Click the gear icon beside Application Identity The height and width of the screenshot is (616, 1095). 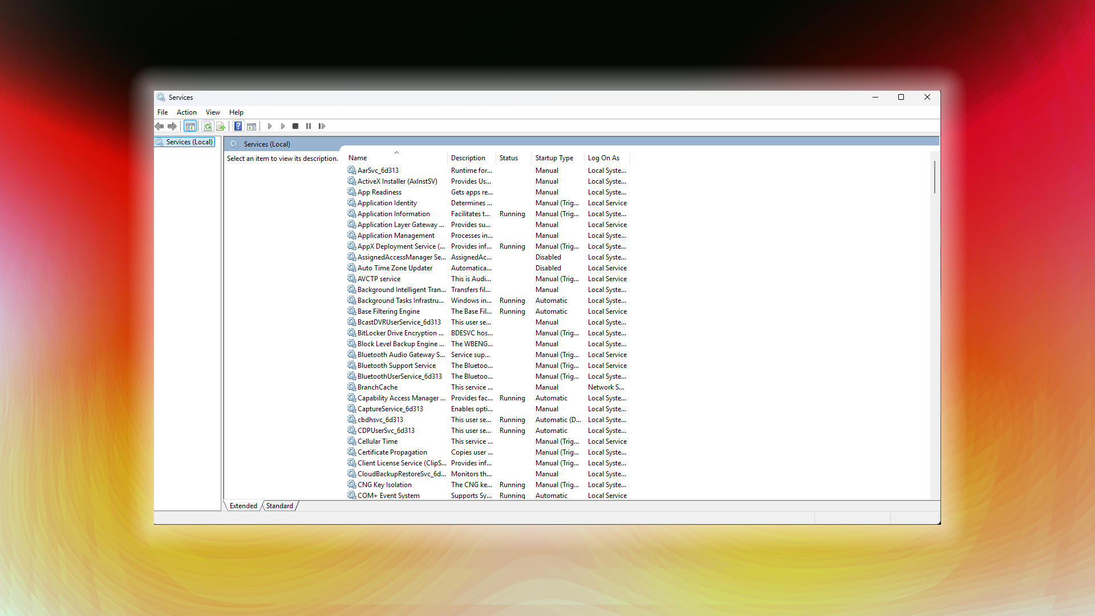click(352, 202)
